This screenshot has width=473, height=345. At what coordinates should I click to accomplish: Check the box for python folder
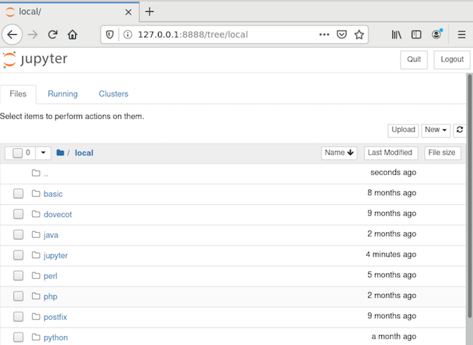(18, 337)
